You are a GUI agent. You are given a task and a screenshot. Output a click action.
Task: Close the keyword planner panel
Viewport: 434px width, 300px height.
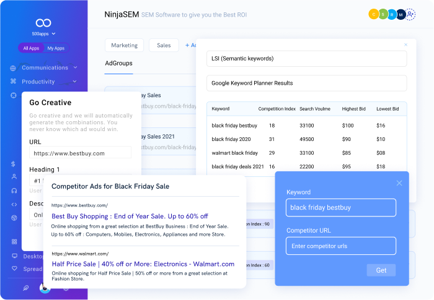point(405,45)
